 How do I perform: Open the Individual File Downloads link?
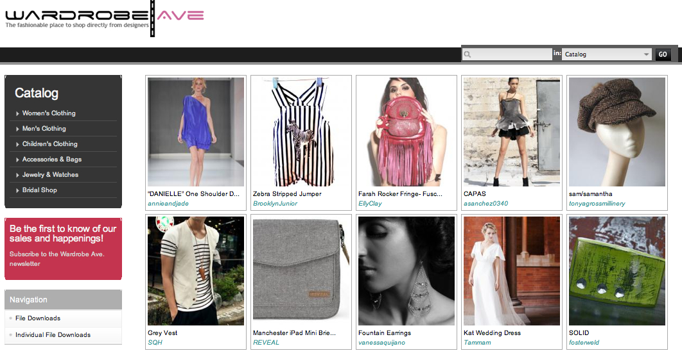click(53, 335)
